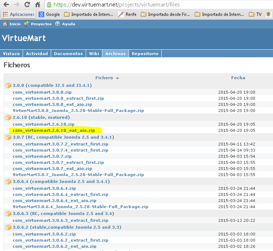
Task: Download VirtueMart3.0.8_Joomla_2.5.28-Stable-Full_Package.zip
Action: pos(79,111)
